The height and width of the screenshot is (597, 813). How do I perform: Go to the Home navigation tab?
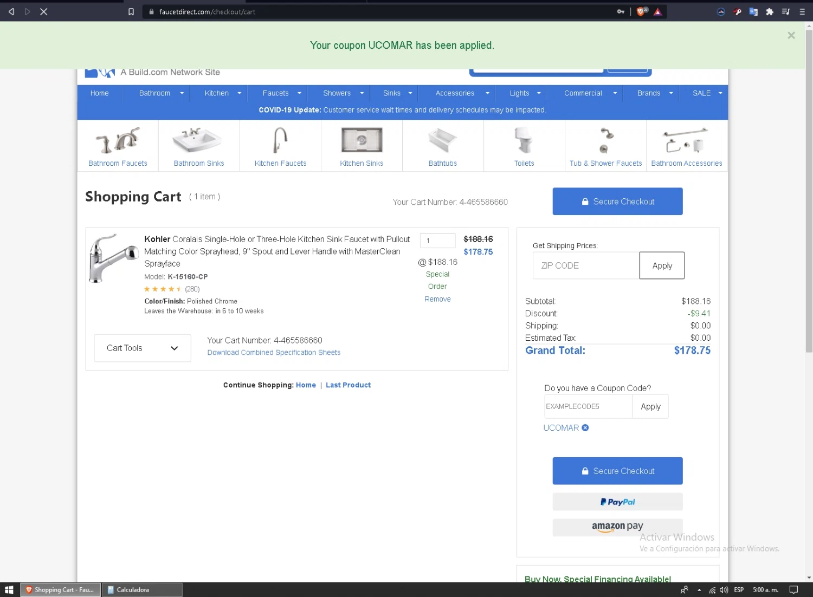100,93
